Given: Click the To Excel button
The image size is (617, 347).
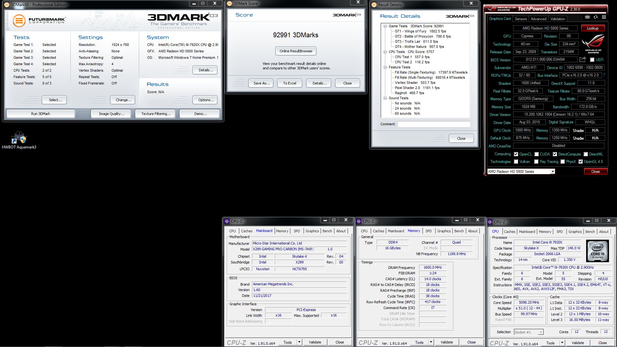Looking at the screenshot, I should click(x=290, y=83).
